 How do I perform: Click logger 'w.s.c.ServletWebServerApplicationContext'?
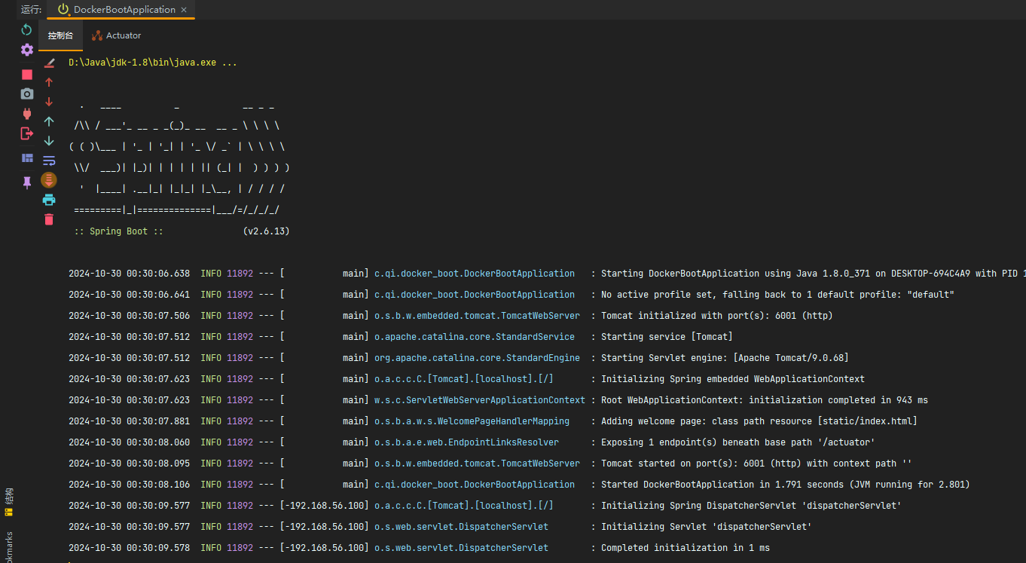480,400
